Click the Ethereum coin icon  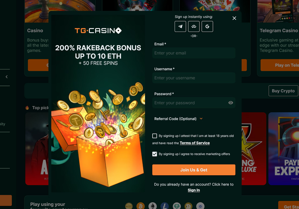coord(152,206)
